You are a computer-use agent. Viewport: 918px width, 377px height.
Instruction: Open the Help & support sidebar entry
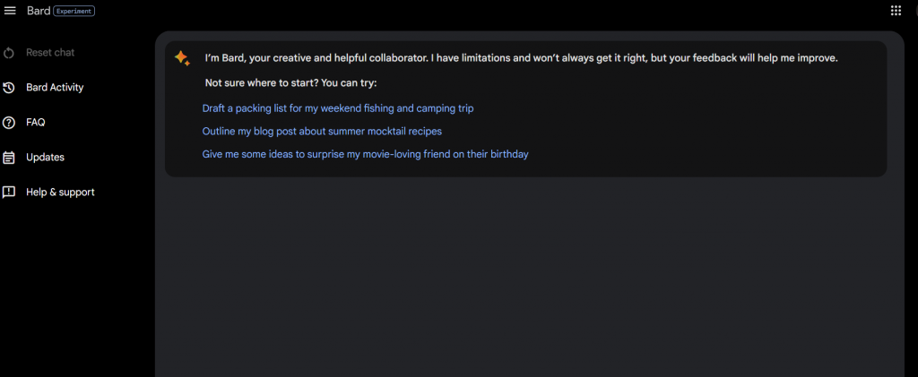tap(60, 193)
